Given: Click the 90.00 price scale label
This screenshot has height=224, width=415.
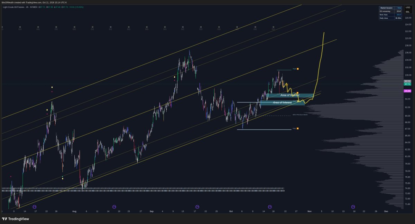Looking at the screenshot, I should [x=408, y=116].
